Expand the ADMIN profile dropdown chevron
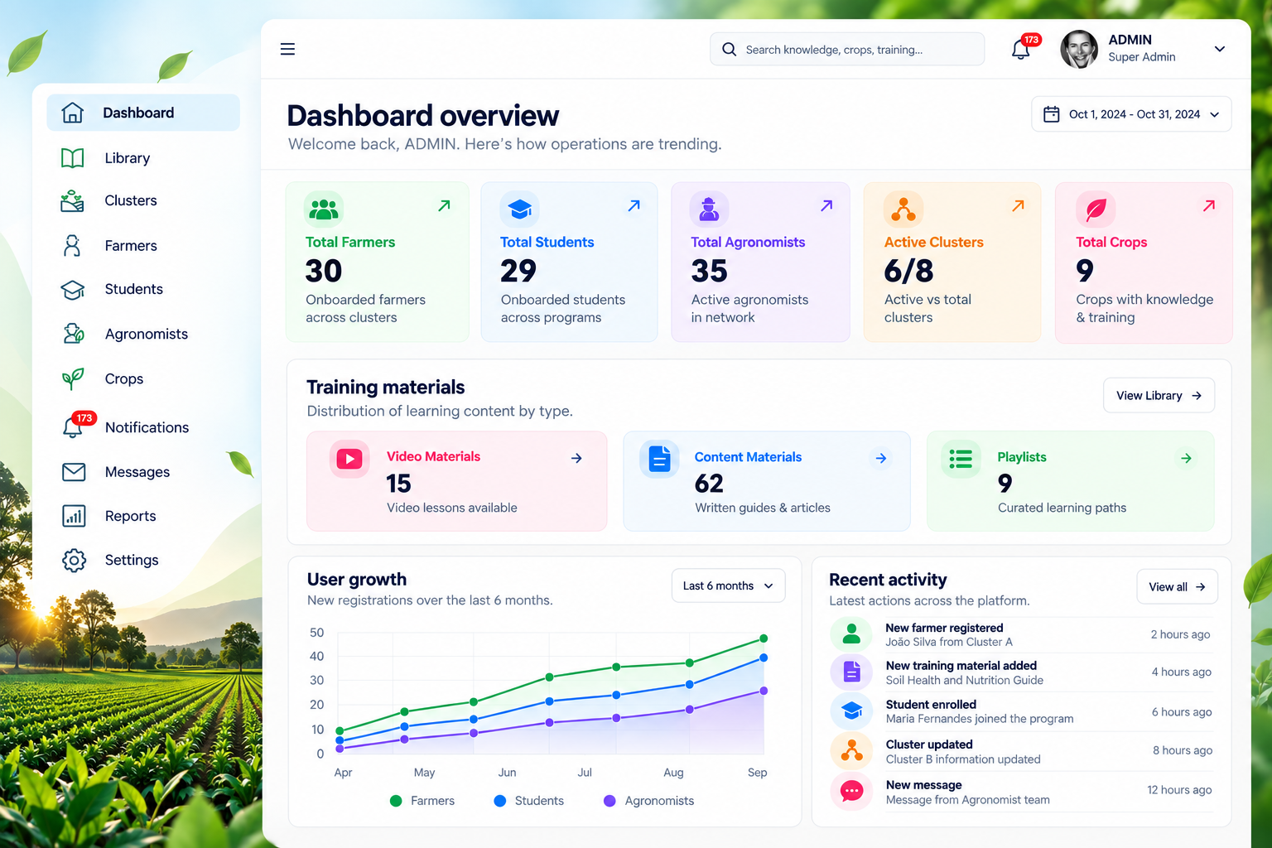 pyautogui.click(x=1219, y=49)
